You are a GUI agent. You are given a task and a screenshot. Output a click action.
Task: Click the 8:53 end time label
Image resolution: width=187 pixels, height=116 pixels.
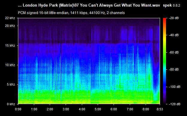(160, 109)
